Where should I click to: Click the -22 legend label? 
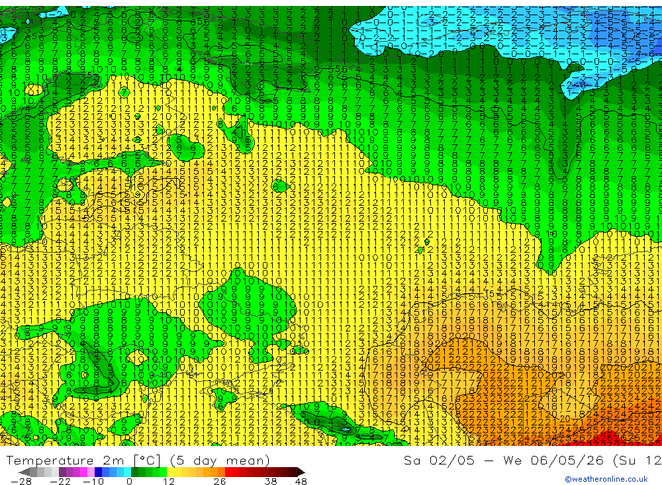point(60,482)
